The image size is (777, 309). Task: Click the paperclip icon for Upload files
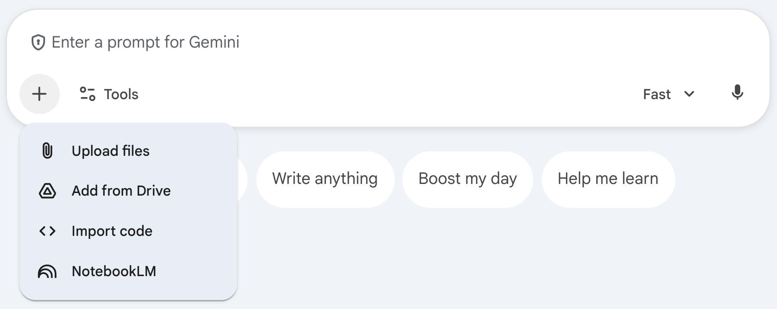coord(47,151)
